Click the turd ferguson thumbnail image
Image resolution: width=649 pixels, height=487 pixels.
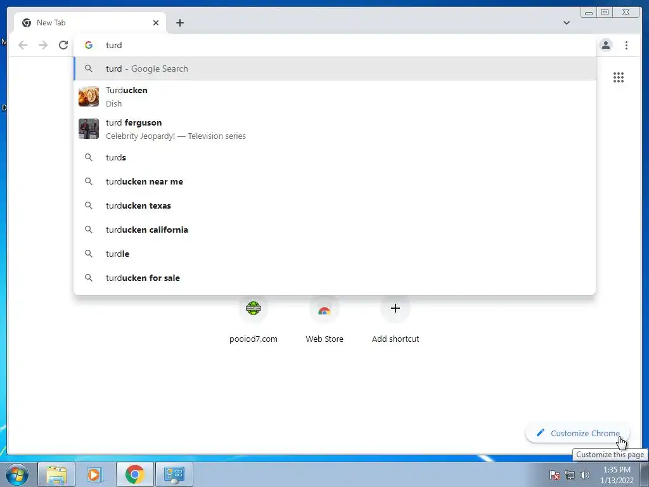tap(89, 129)
